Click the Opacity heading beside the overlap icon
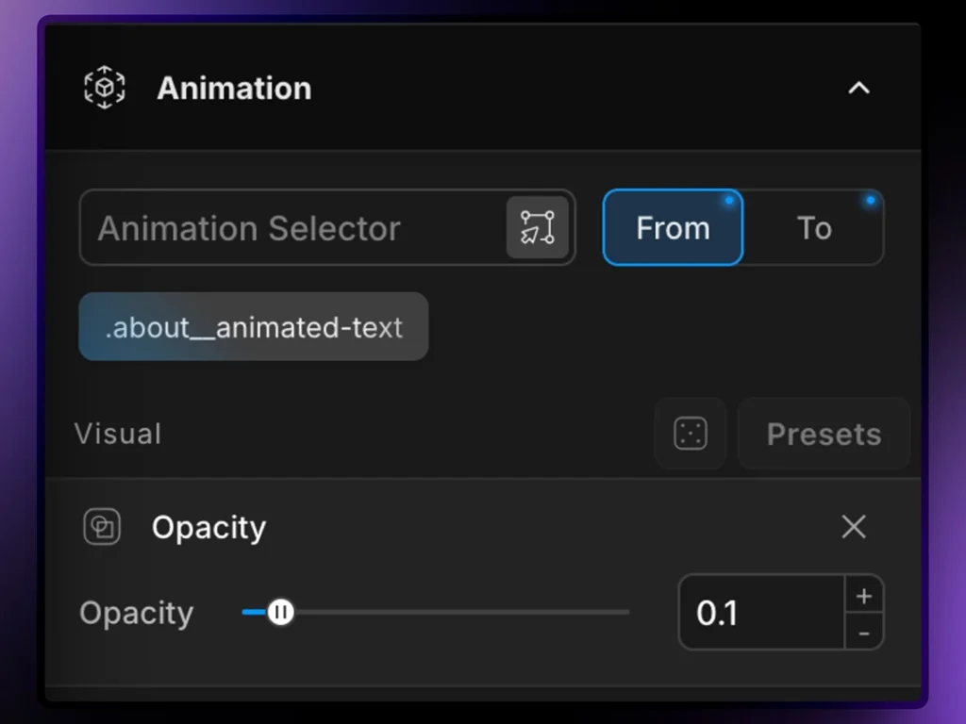The image size is (966, 724). 208,527
